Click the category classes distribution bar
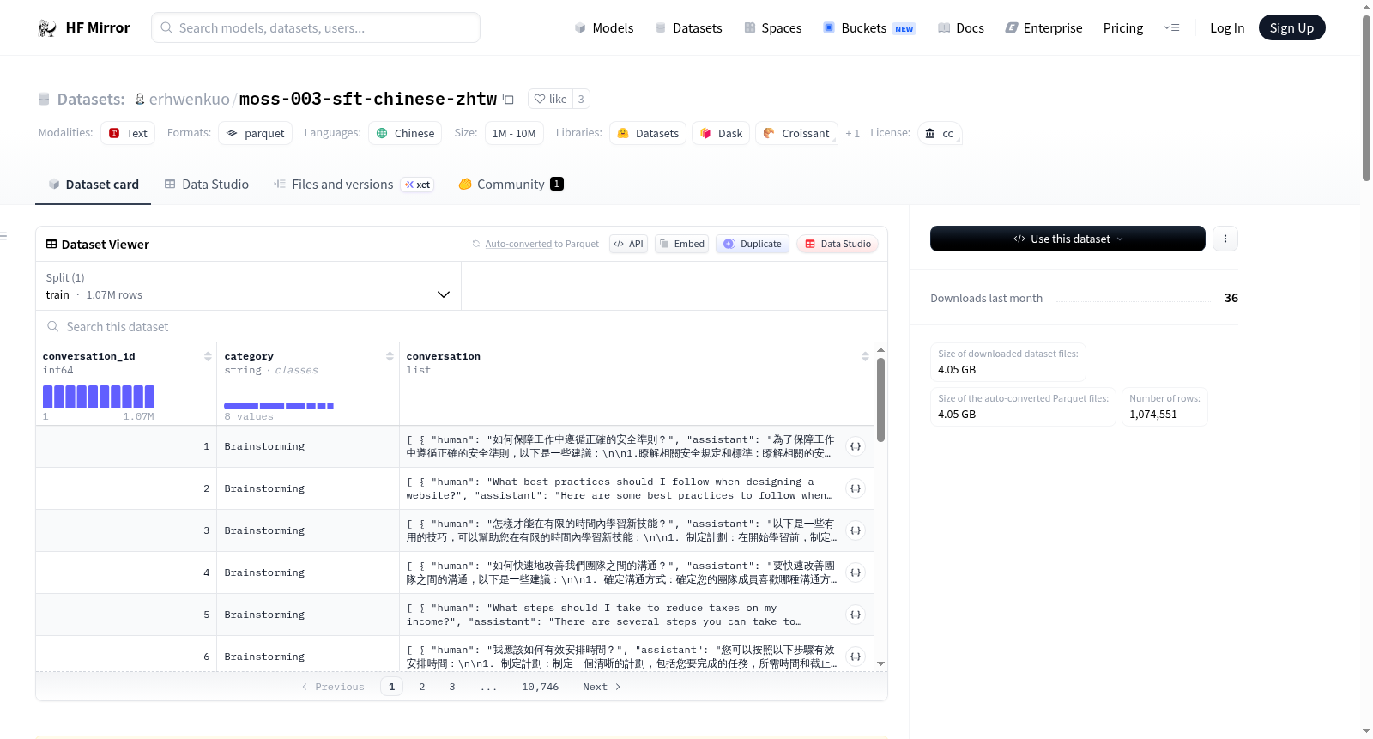This screenshot has height=739, width=1373. click(x=279, y=405)
